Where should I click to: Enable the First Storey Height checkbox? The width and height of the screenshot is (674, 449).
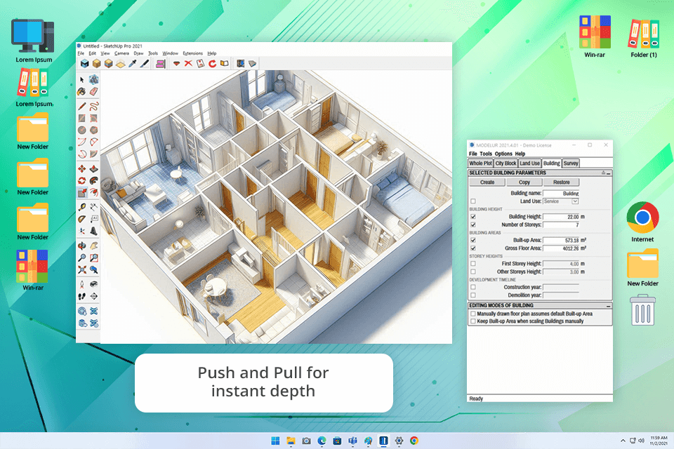point(473,264)
